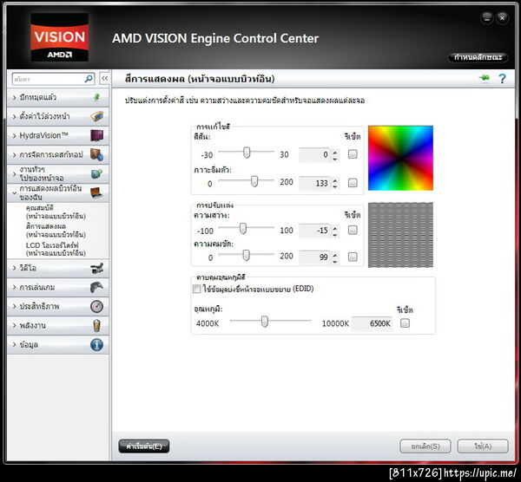521x482 pixels.
Task: Open LCD Overdrive sidebar item
Action: [x=56, y=249]
